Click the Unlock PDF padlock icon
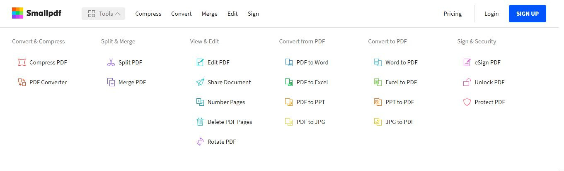This screenshot has height=171, width=564. click(x=467, y=82)
